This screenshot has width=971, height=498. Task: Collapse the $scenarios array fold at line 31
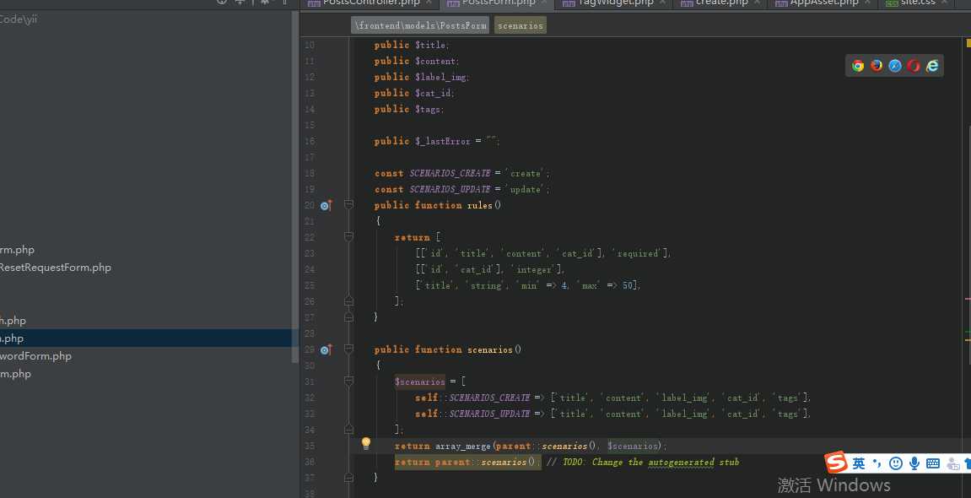click(348, 381)
